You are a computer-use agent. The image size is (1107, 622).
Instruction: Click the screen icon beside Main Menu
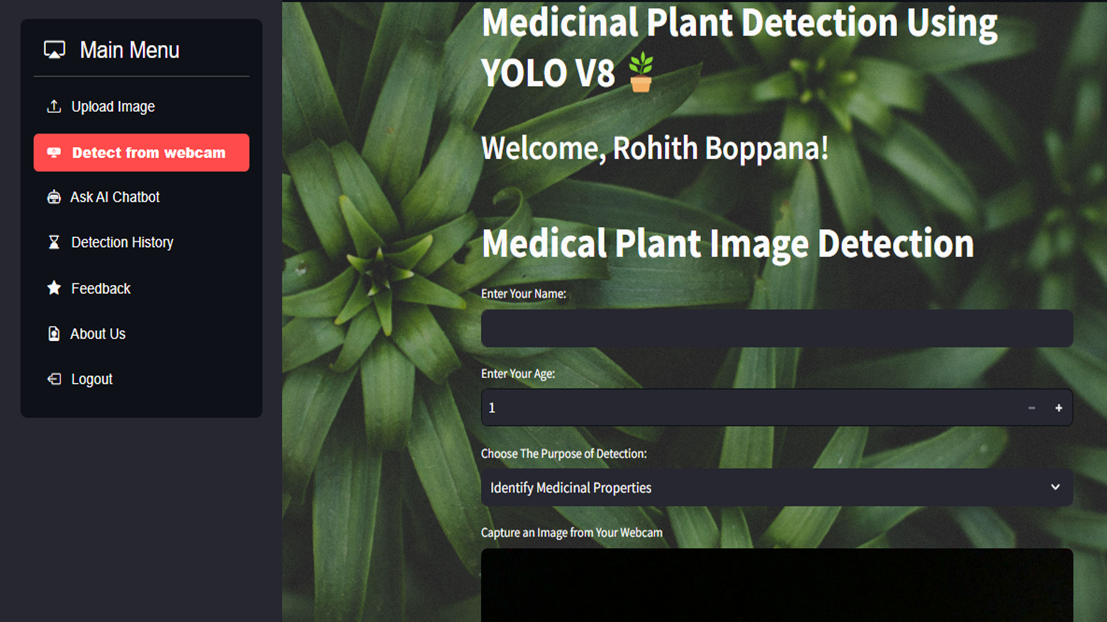coord(54,49)
